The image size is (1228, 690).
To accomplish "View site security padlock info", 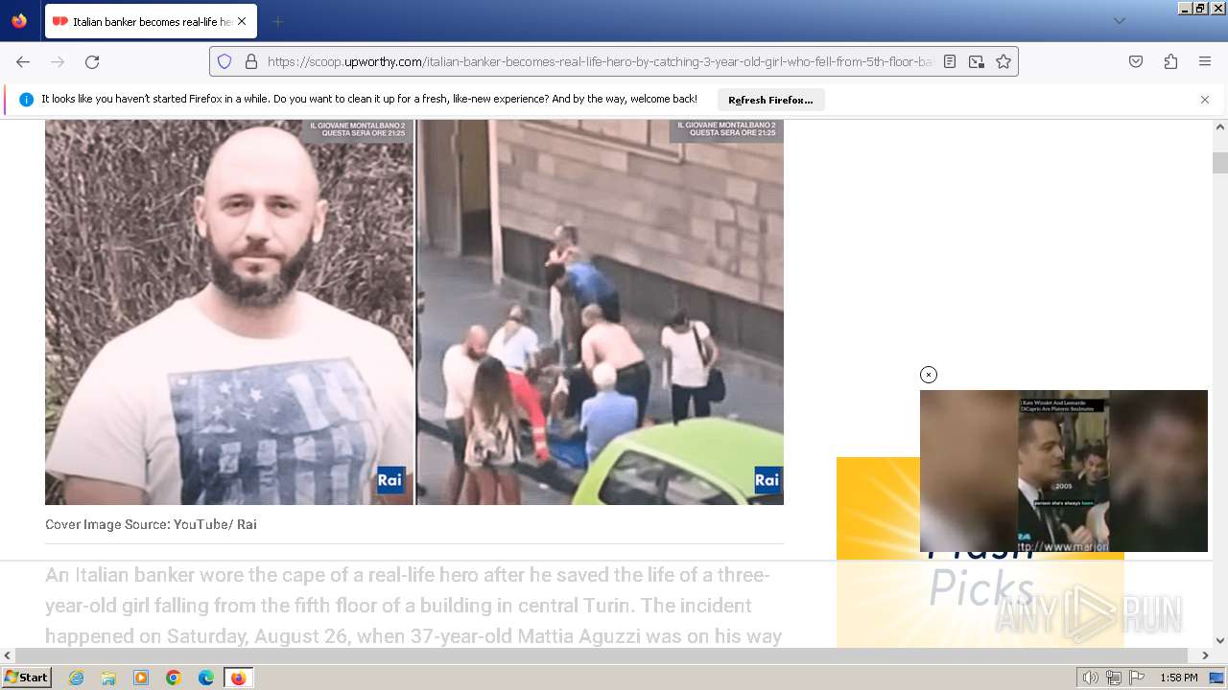I will point(251,61).
